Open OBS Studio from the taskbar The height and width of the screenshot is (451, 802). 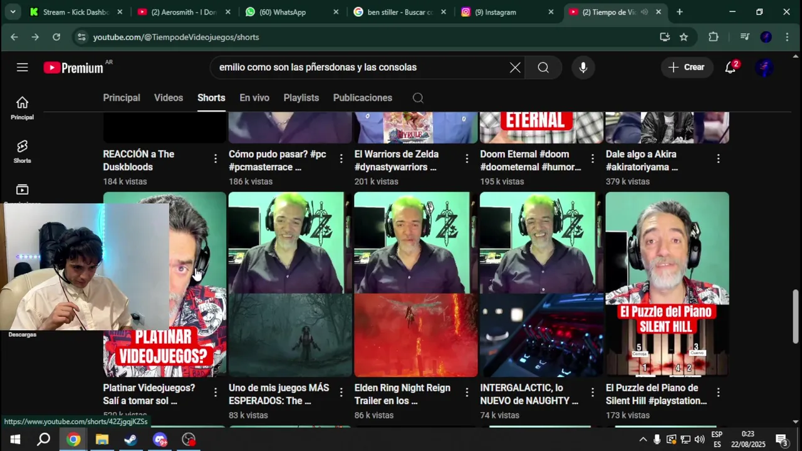[189, 439]
